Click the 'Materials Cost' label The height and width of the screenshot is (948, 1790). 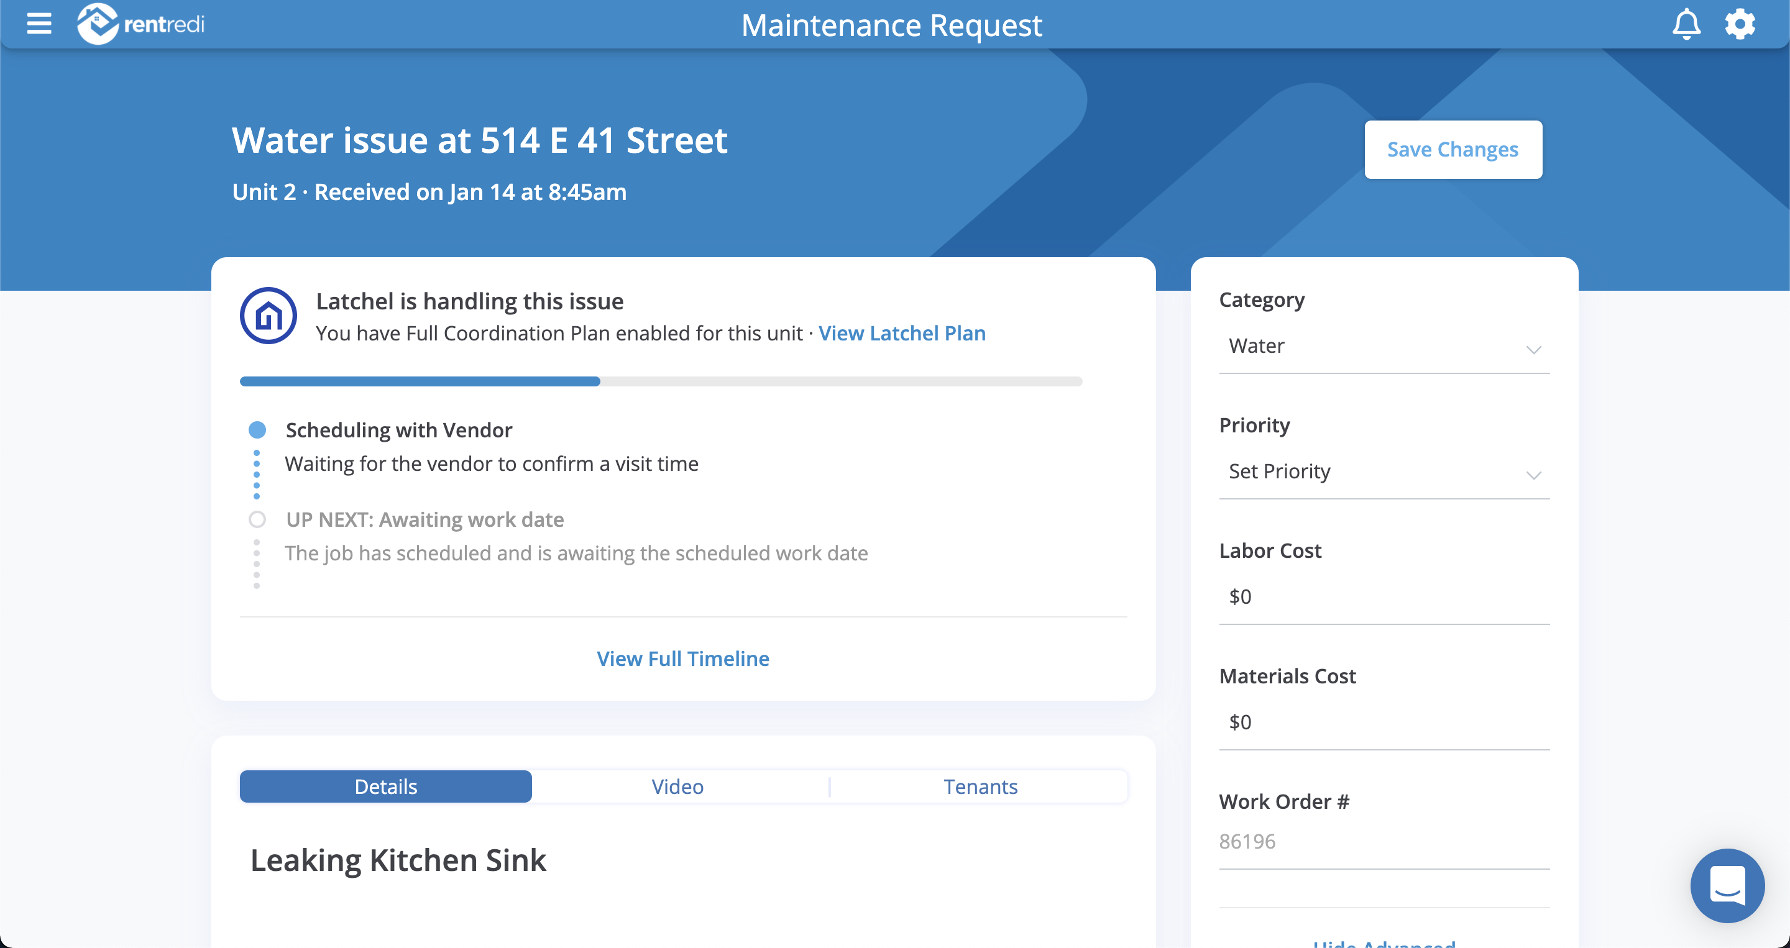point(1287,677)
